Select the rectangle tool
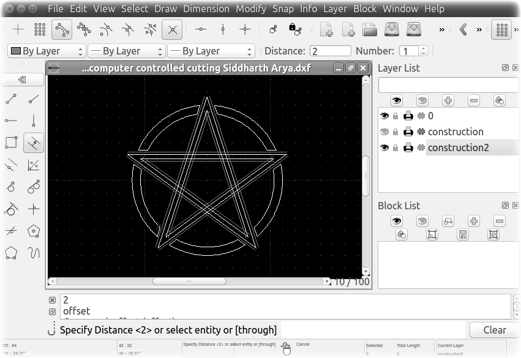521x358 pixels. point(11,143)
